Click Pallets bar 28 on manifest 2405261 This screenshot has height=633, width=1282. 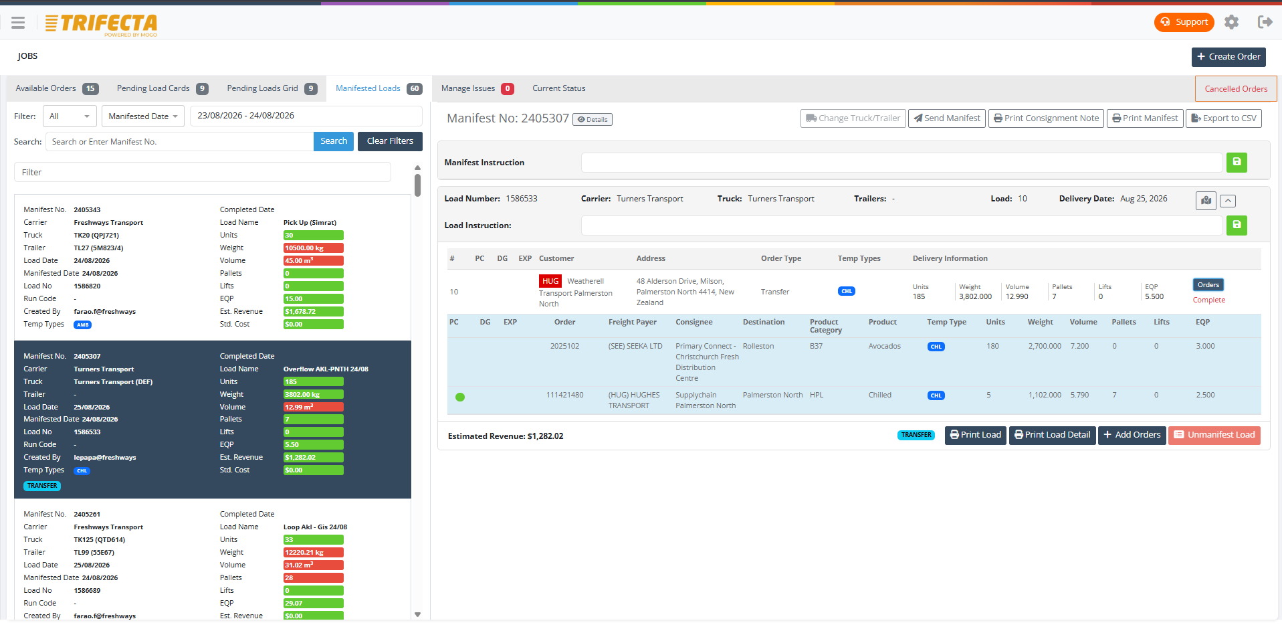pos(314,578)
